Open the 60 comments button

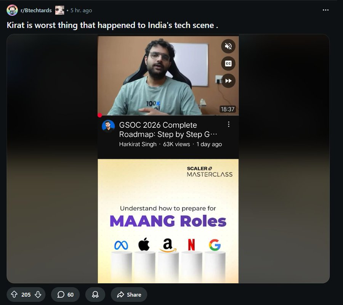[x=66, y=294]
